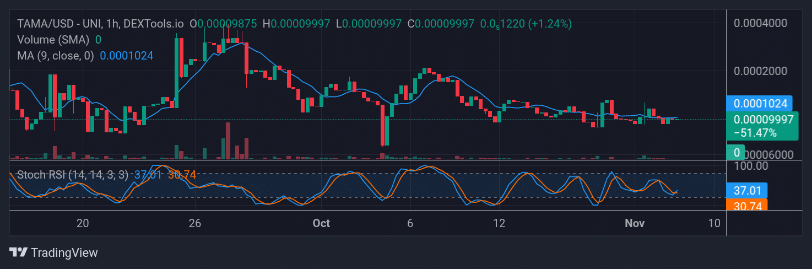
Task: Click the Oct date label on time axis
Action: [x=321, y=223]
